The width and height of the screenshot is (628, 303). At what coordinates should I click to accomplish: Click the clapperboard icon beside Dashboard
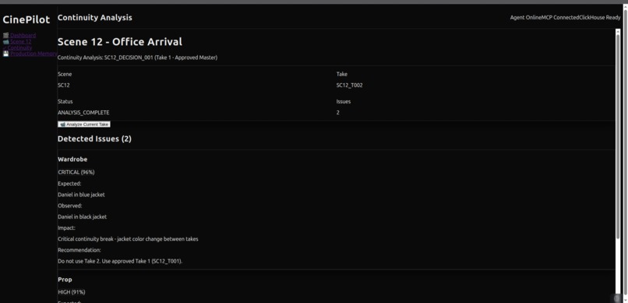coord(5,35)
